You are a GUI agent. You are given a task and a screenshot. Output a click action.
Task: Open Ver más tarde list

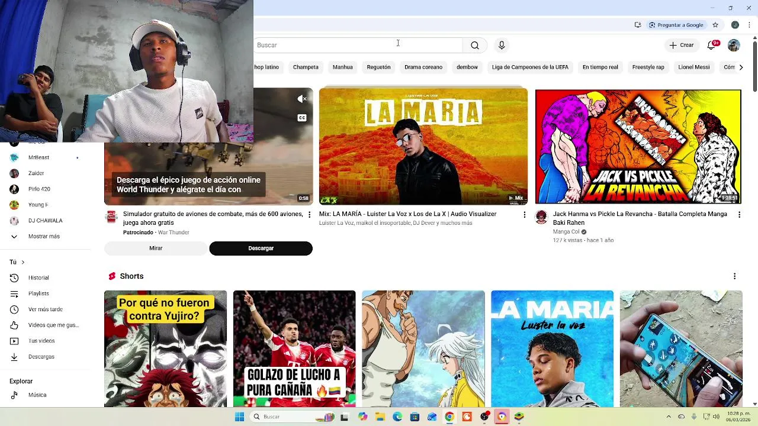(44, 309)
